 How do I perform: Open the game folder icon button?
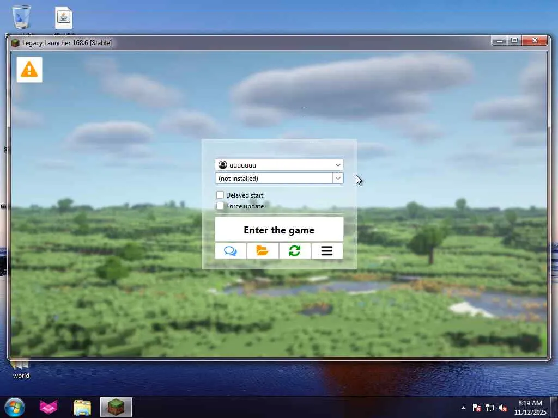click(x=263, y=251)
